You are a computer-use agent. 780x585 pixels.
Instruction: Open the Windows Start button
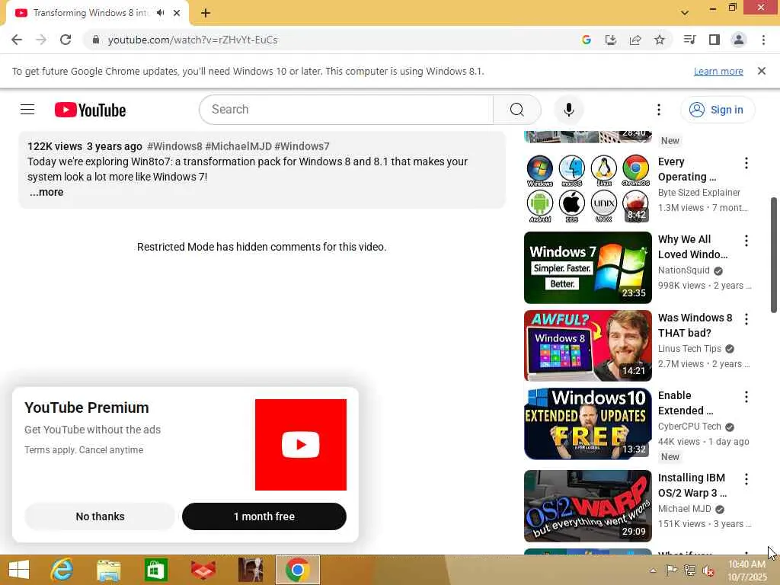click(19, 570)
